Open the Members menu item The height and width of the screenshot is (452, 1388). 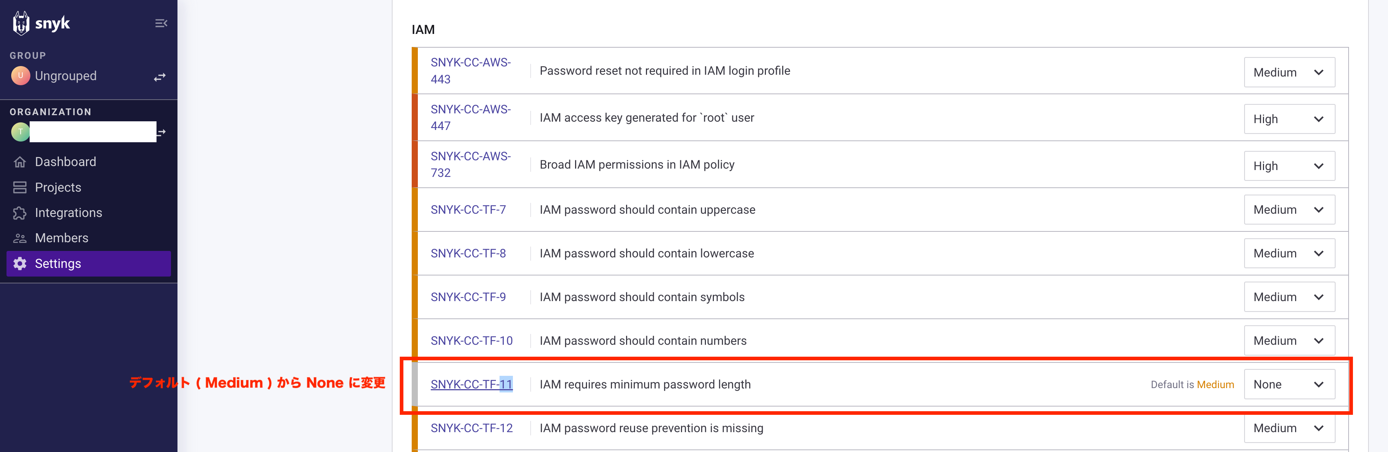click(x=61, y=238)
